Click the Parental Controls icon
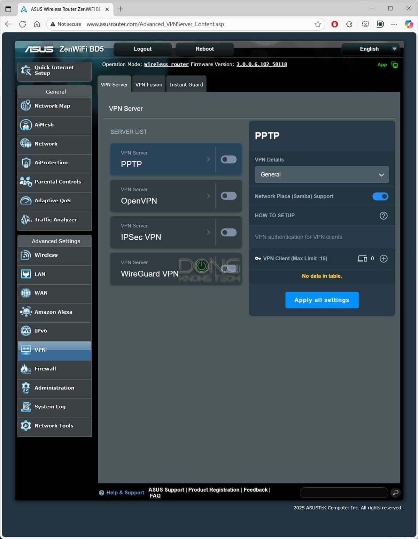The height and width of the screenshot is (539, 418). coord(26,182)
